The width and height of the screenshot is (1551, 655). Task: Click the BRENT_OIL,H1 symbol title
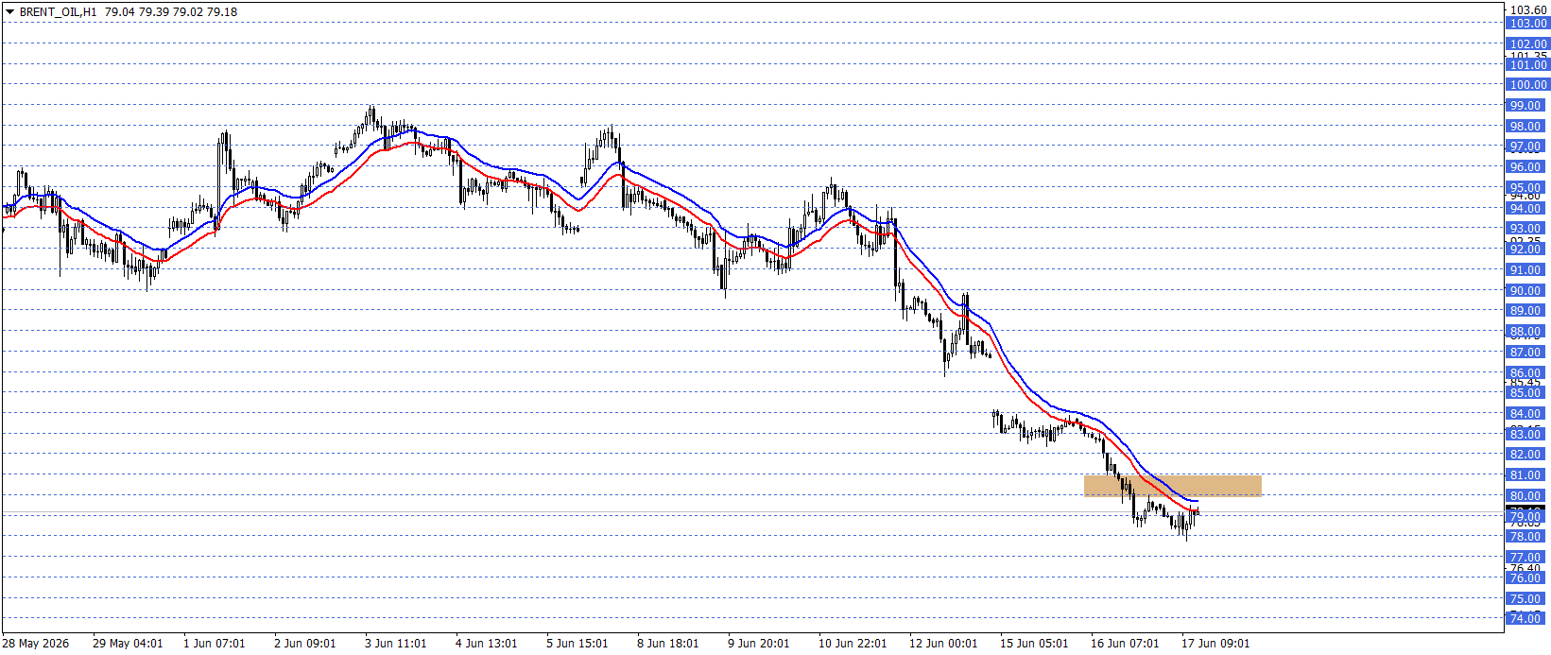[x=58, y=12]
